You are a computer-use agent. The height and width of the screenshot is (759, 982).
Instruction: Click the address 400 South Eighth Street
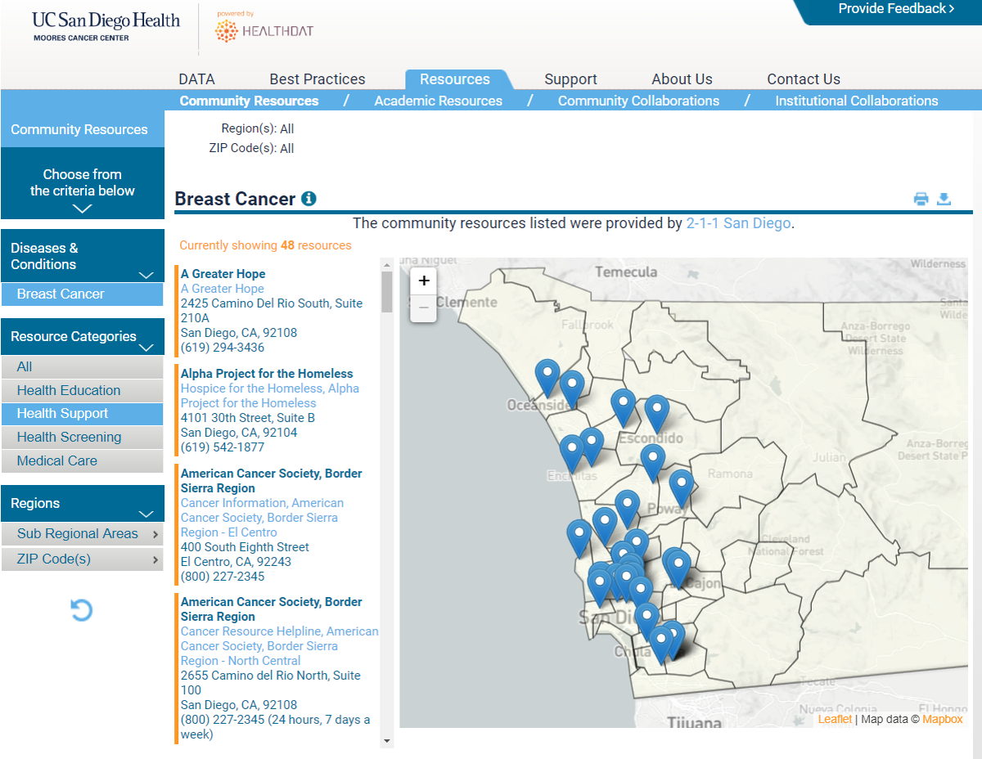point(245,547)
